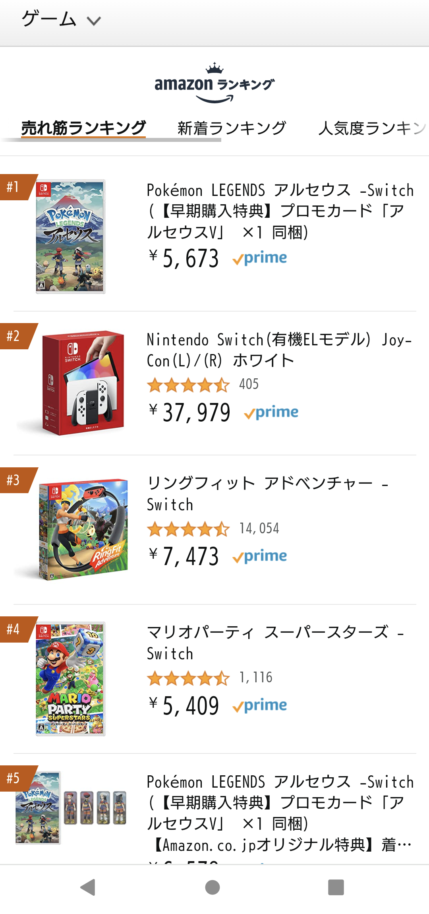The image size is (429, 914).
Task: Tap the red Nintendo Switch OLED box image
Action: [x=83, y=383]
